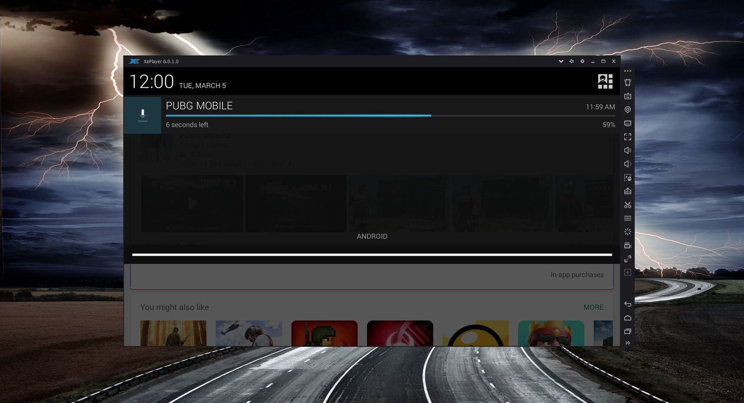
Task: Click the loading spinner restart icon in sidebar
Action: point(628,232)
